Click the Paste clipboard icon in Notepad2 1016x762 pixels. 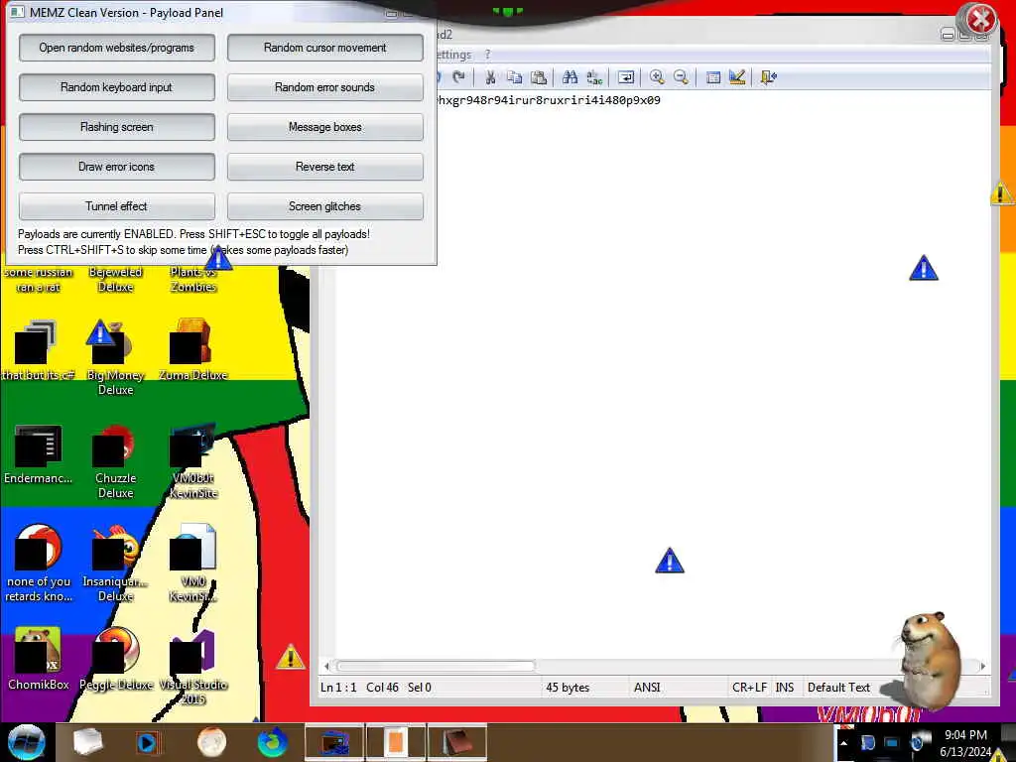tap(539, 77)
